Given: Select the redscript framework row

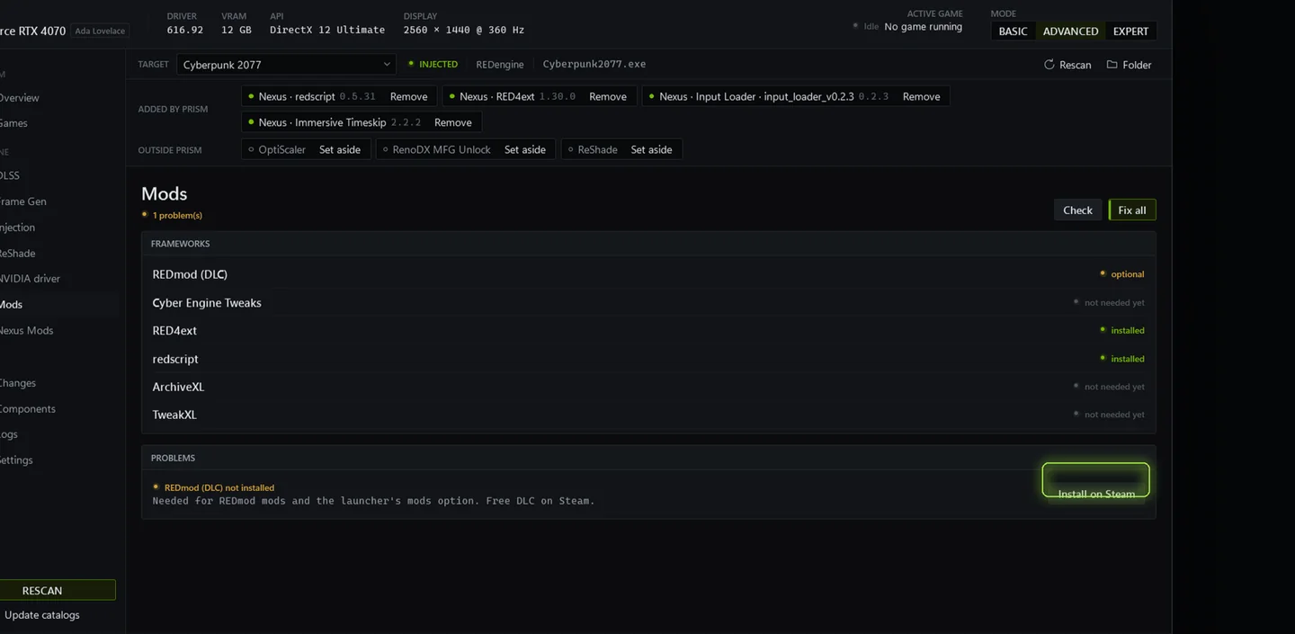Looking at the screenshot, I should (x=648, y=359).
